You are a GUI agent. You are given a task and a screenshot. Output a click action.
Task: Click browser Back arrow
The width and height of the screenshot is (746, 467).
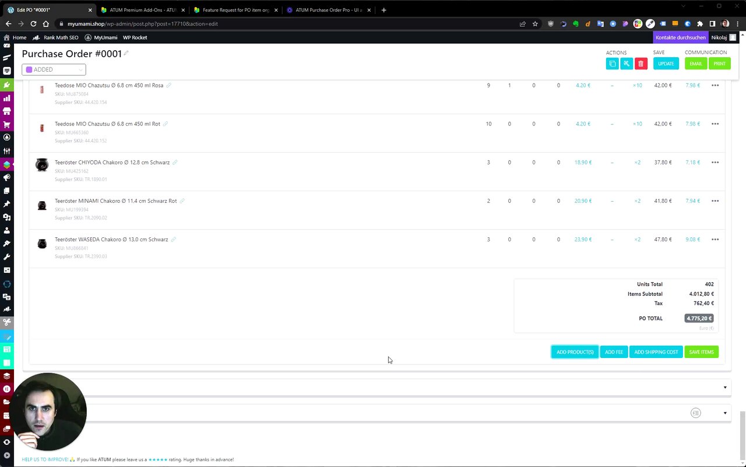click(8, 24)
